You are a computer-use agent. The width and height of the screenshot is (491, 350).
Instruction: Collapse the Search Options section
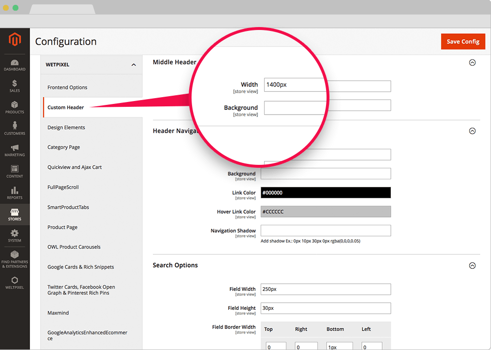[x=472, y=265]
